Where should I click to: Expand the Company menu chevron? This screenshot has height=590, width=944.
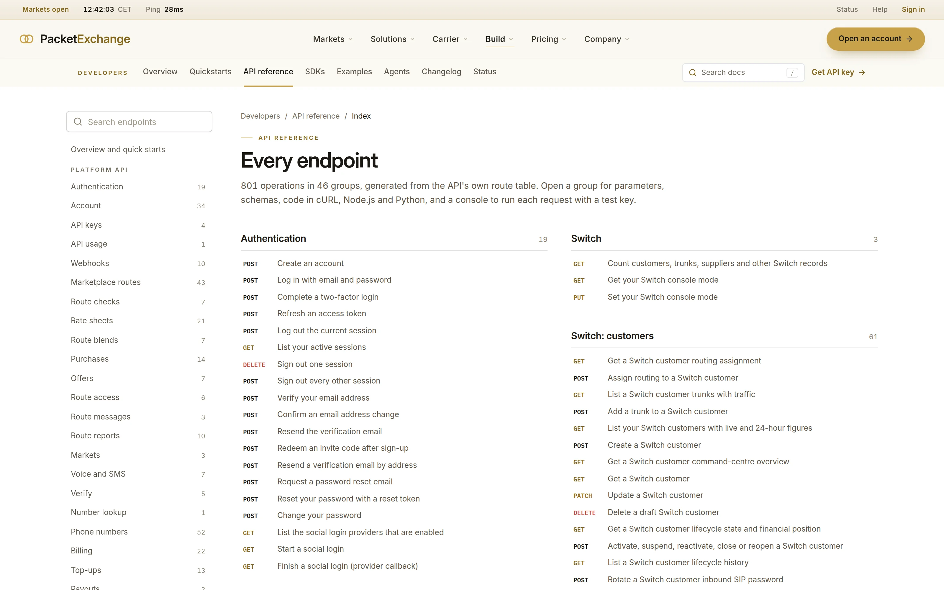627,39
